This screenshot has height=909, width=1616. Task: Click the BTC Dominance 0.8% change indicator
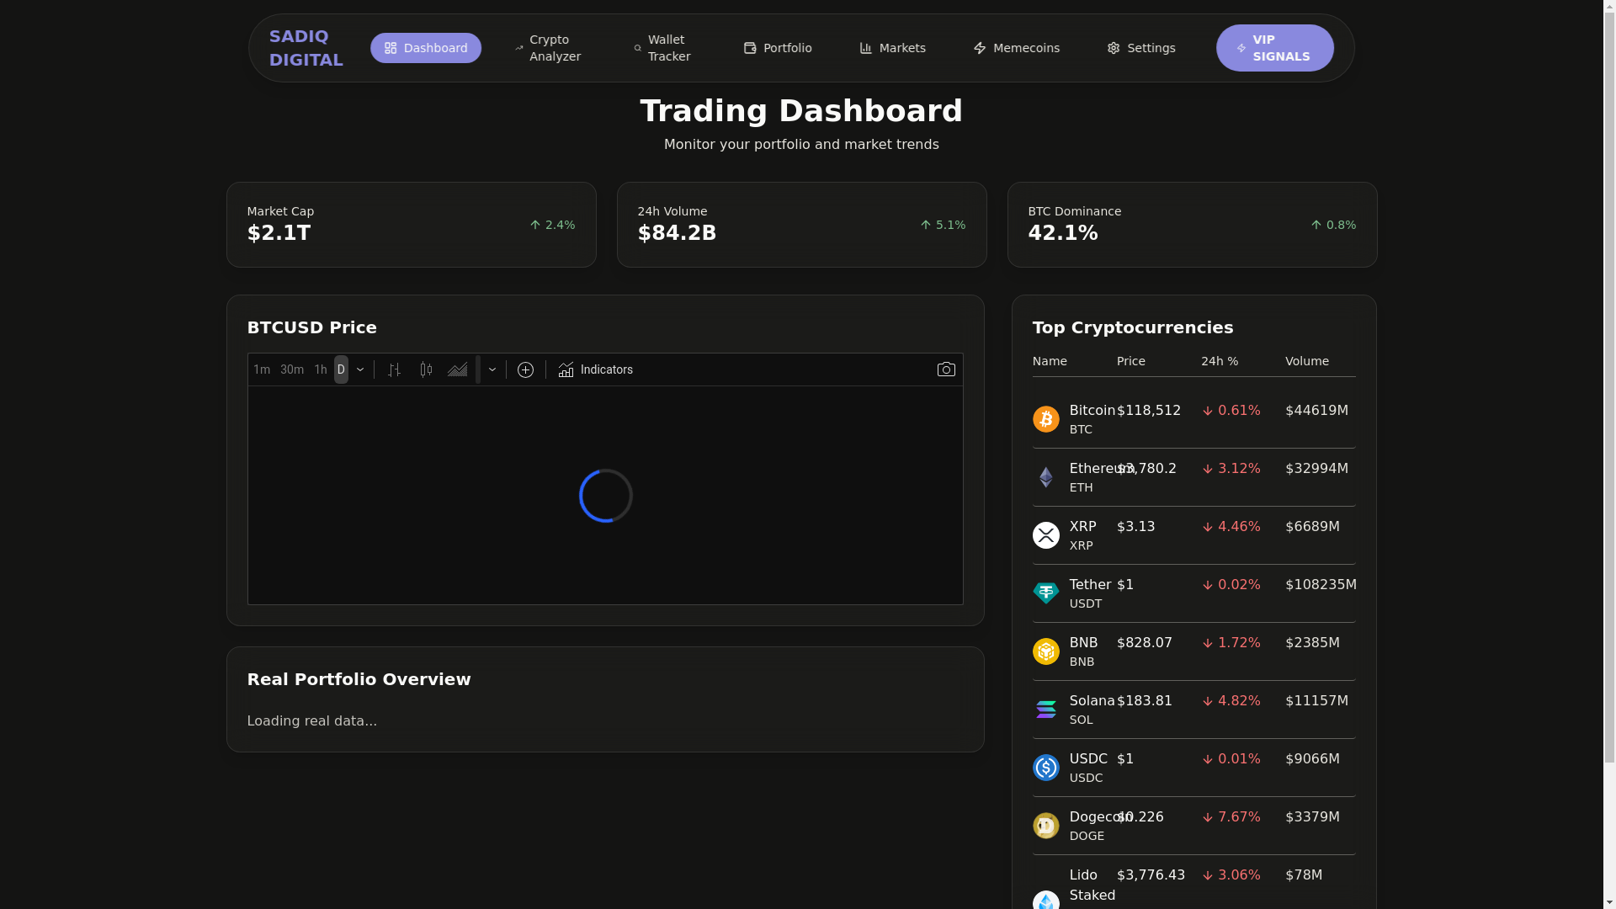pos(1333,225)
